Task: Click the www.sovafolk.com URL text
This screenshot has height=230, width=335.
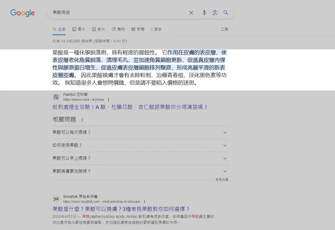Action: [102, 202]
